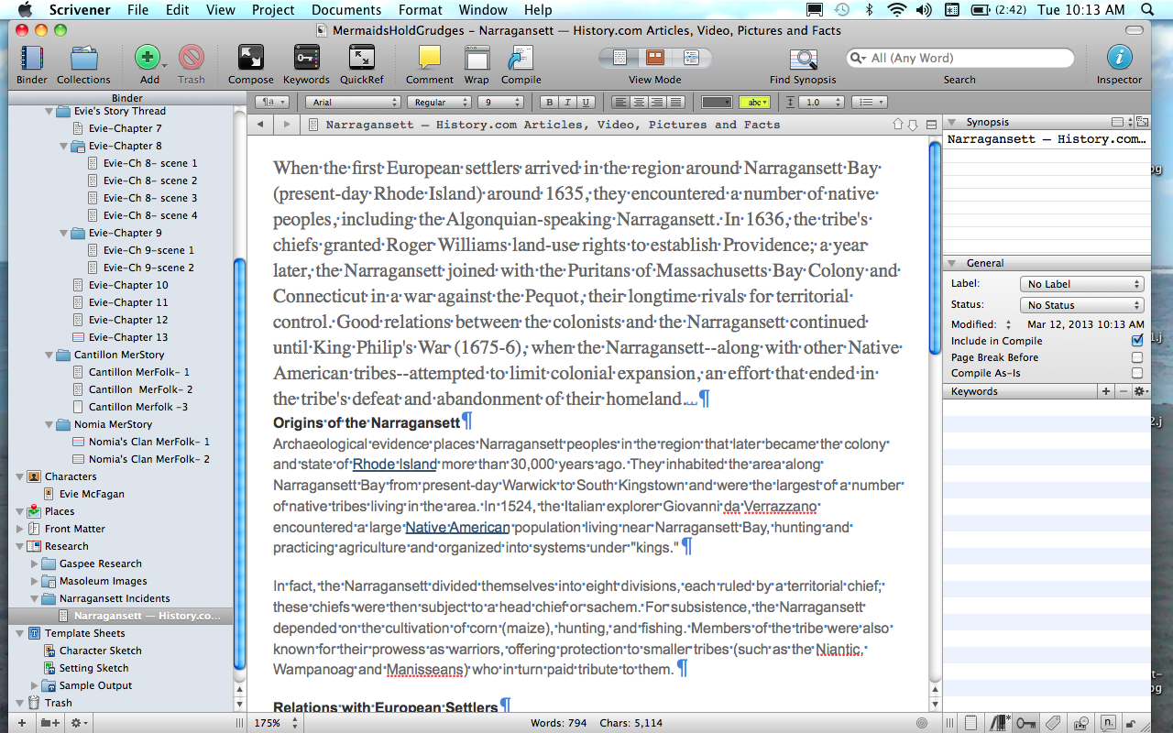Click the Wrap toolbar icon
This screenshot has height=733, width=1173.
coord(477,59)
